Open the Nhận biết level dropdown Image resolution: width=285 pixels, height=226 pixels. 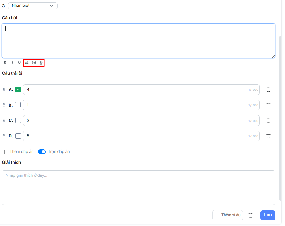33,6
